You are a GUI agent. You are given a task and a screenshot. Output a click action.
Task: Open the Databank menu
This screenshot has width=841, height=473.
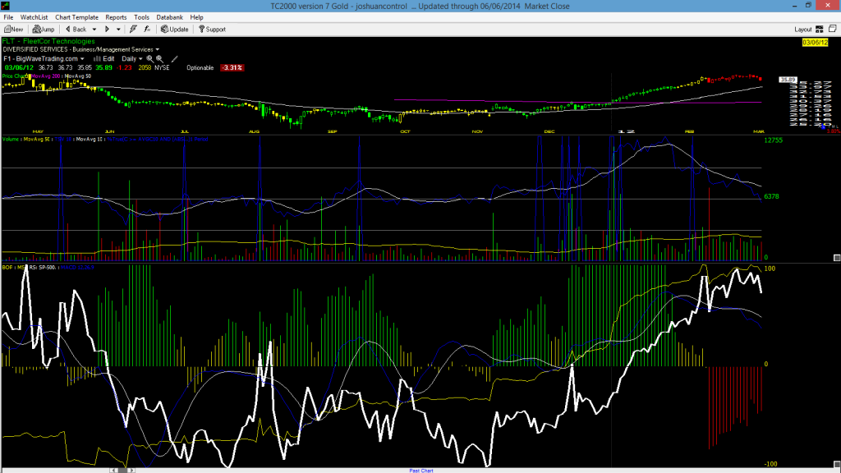point(169,17)
